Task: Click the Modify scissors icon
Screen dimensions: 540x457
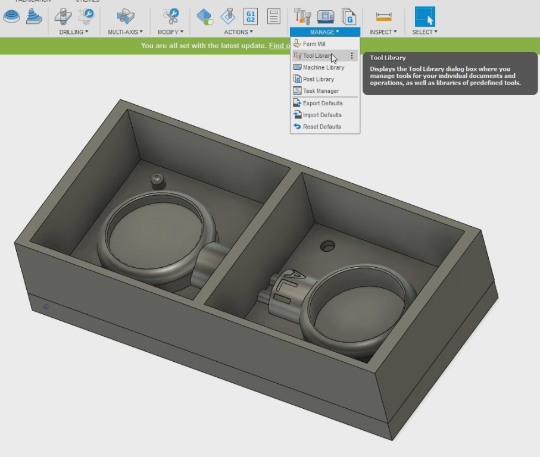Action: click(x=171, y=16)
